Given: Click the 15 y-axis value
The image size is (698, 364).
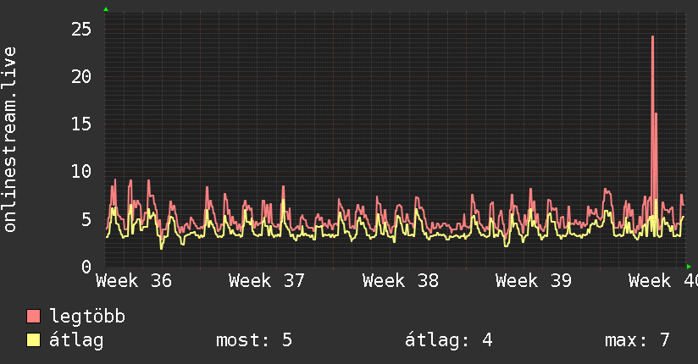Looking at the screenshot, I should tap(81, 124).
